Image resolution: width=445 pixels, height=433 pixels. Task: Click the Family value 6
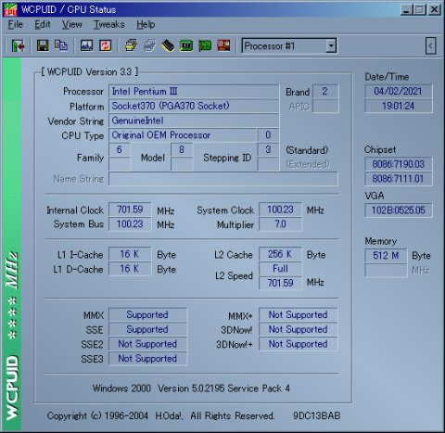[120, 149]
